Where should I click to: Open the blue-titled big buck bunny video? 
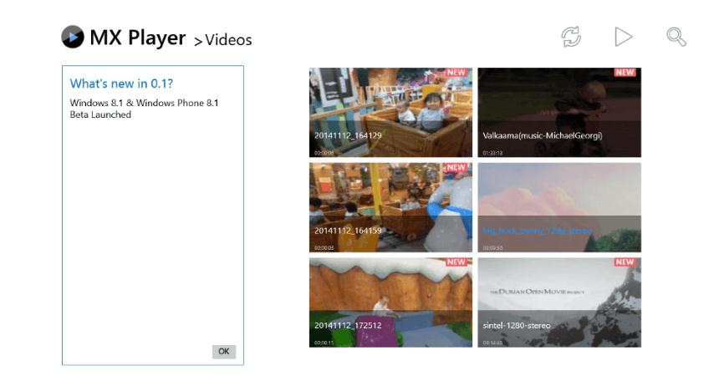[x=559, y=207]
